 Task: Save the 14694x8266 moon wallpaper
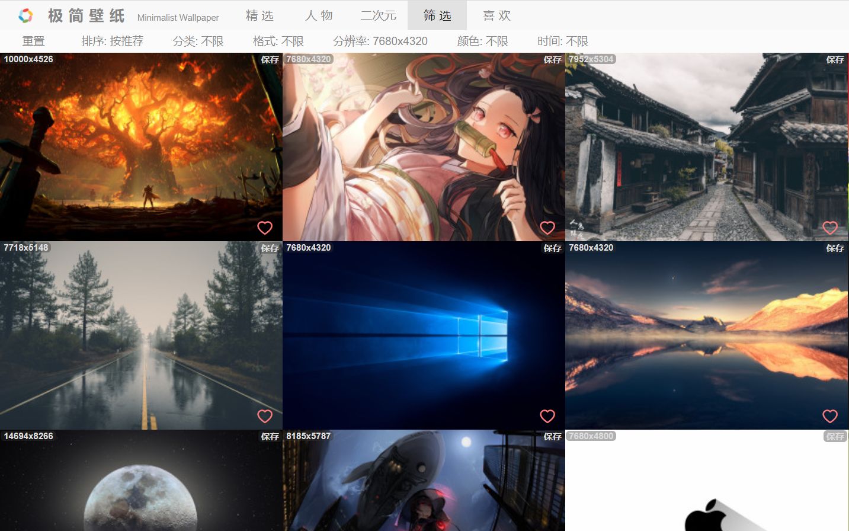270,436
